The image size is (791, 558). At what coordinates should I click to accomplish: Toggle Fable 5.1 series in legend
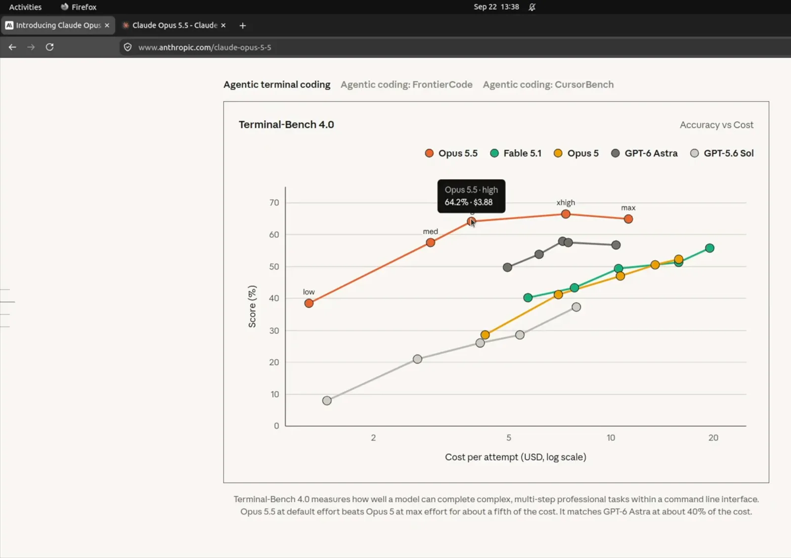click(516, 153)
